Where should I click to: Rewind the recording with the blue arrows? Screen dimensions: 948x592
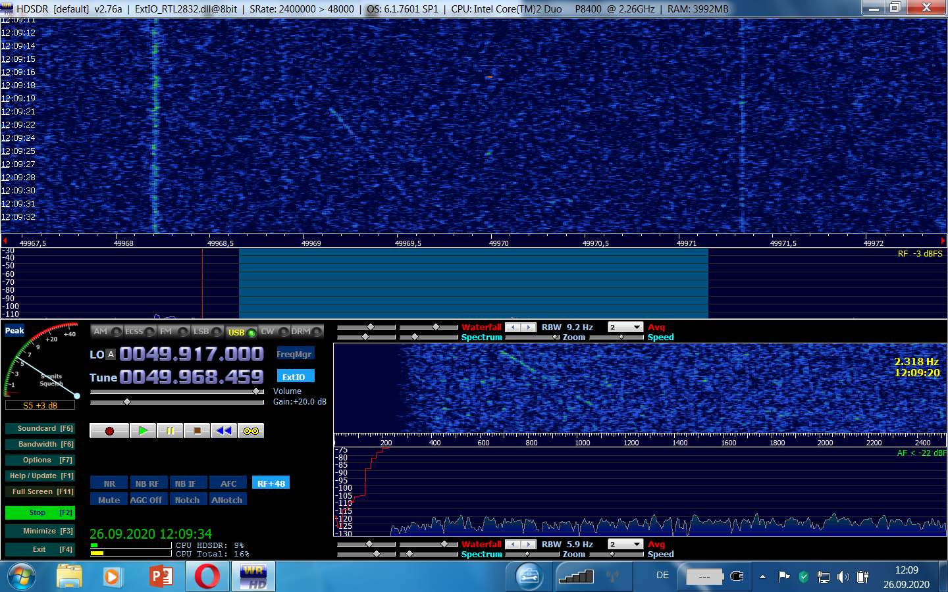click(224, 431)
